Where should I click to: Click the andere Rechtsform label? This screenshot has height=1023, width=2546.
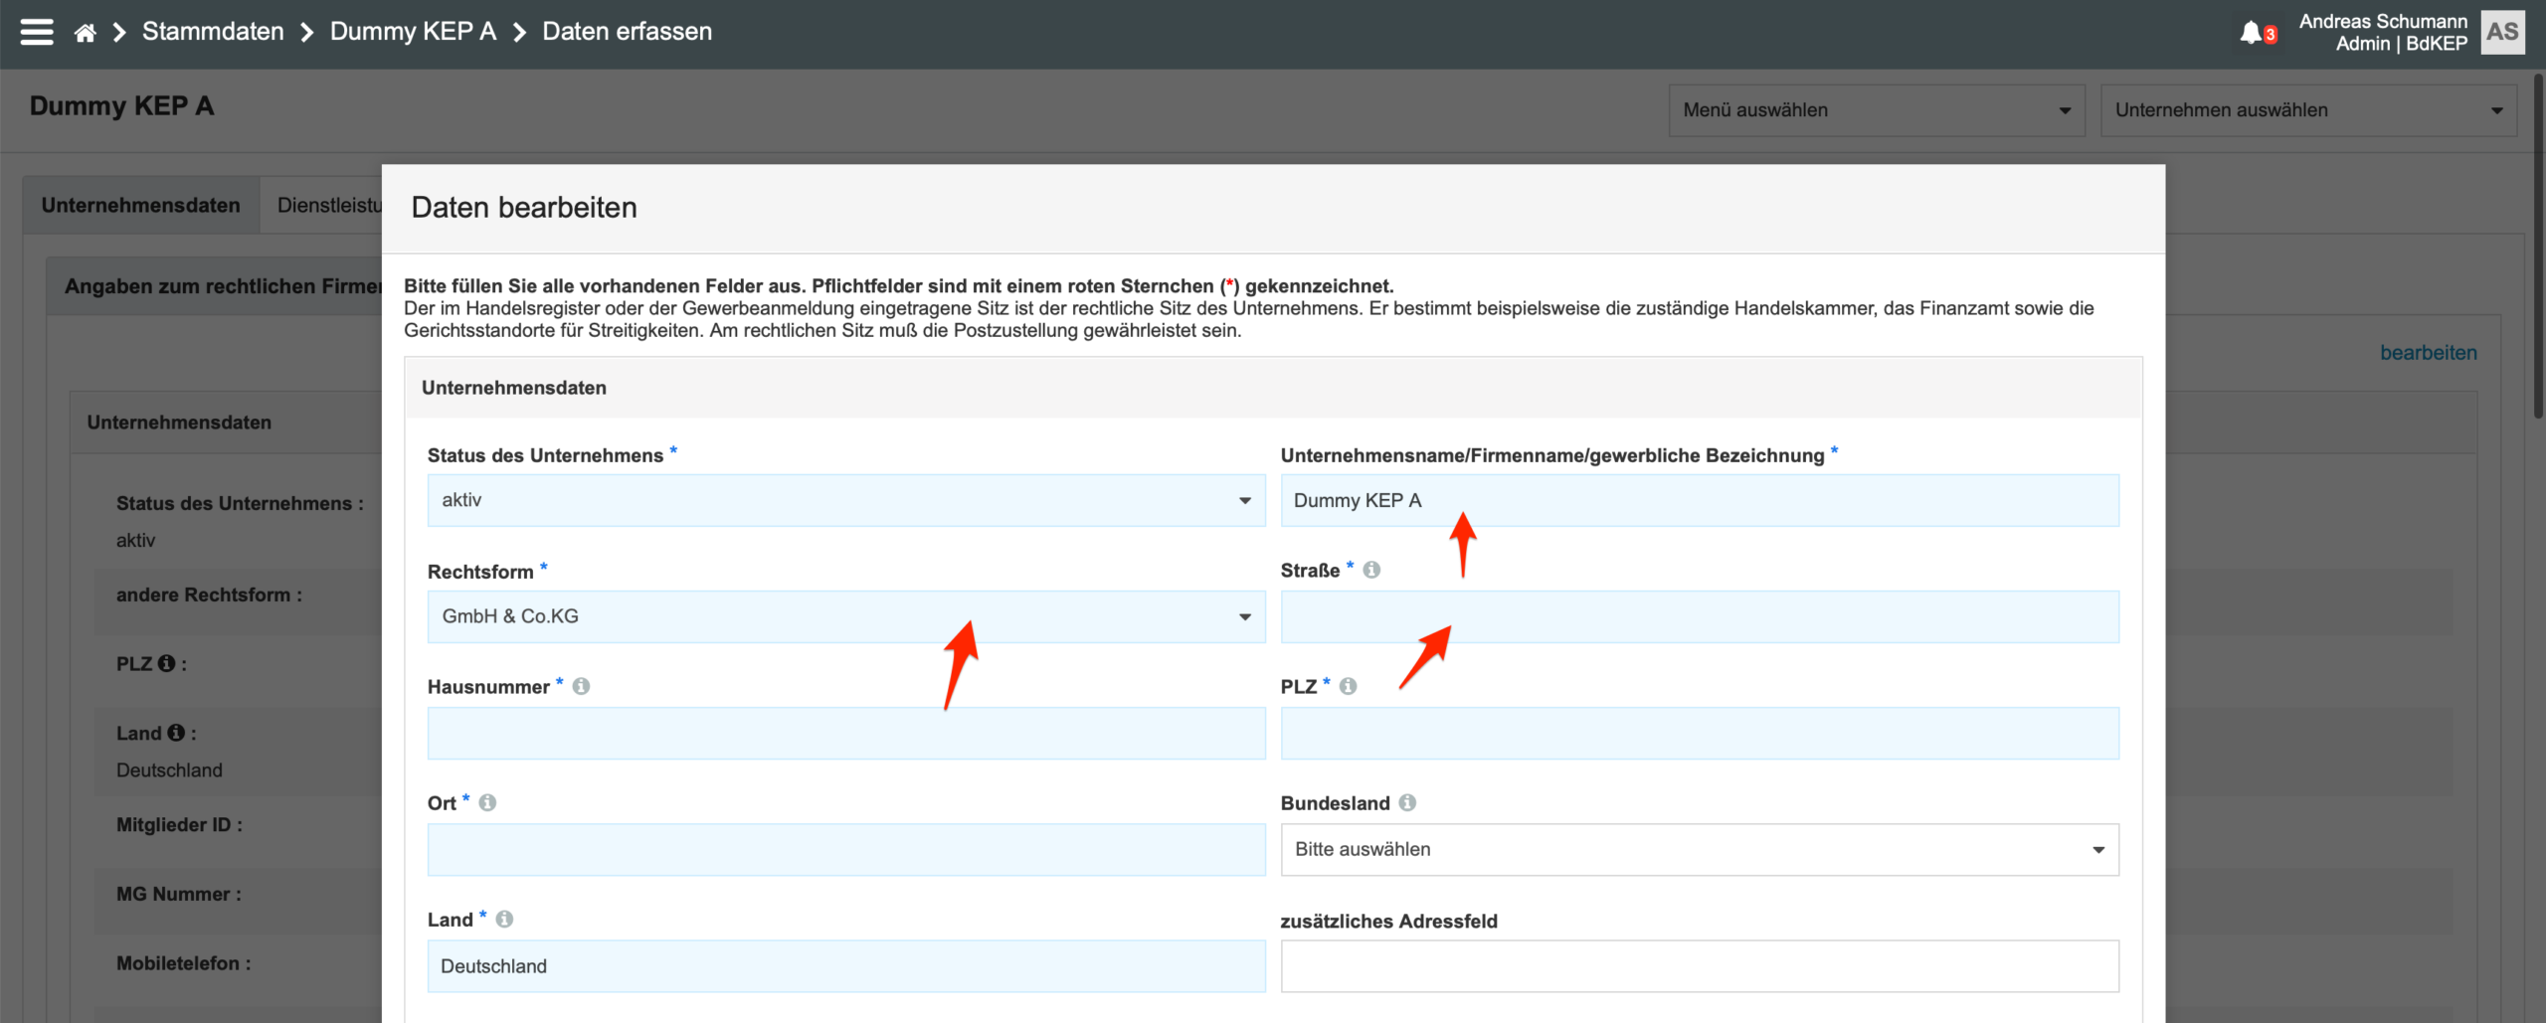tap(209, 595)
